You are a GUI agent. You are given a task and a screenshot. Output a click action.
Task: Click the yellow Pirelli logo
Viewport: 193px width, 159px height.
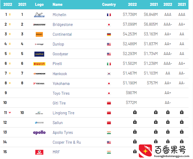(x=39, y=64)
